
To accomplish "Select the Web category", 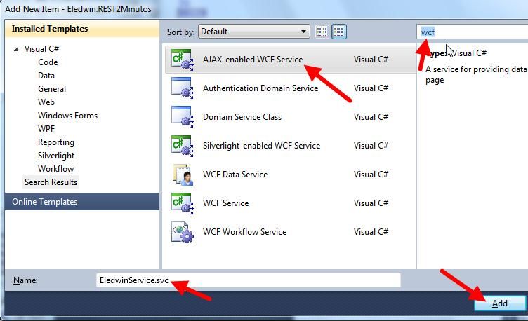I will [x=46, y=102].
